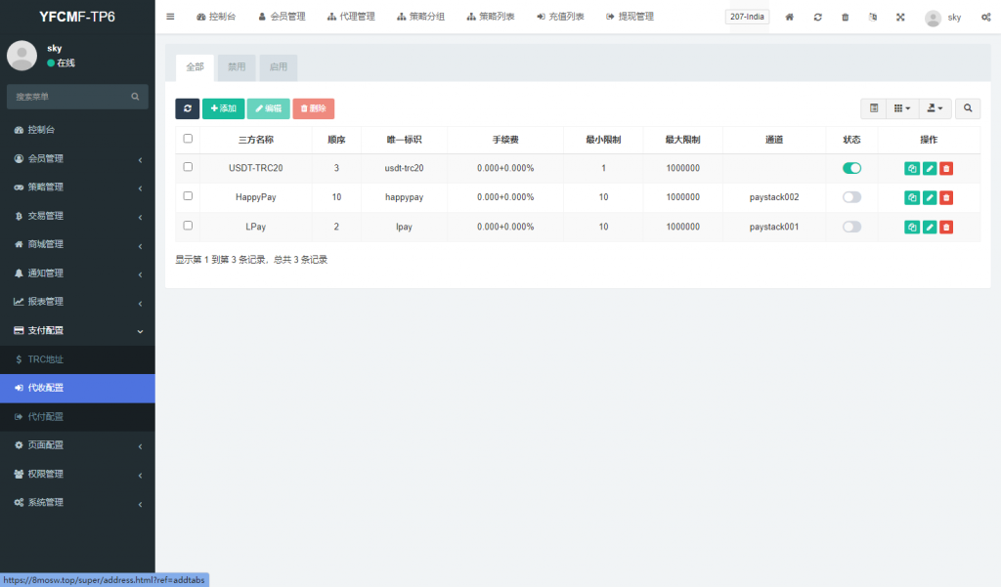Open the export dropdown in table toolbar
1001x587 pixels.
point(936,108)
